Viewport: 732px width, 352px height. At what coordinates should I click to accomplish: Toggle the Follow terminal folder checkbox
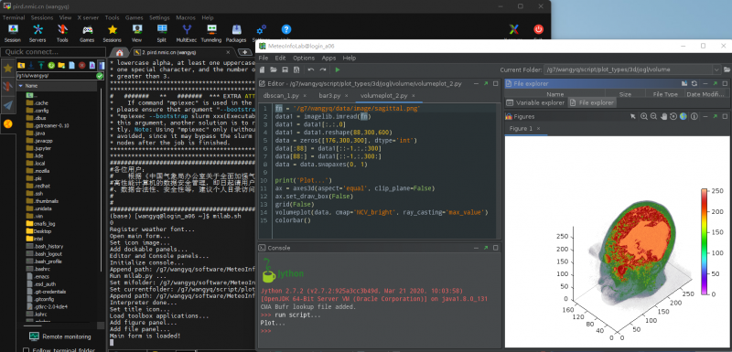coord(27,349)
